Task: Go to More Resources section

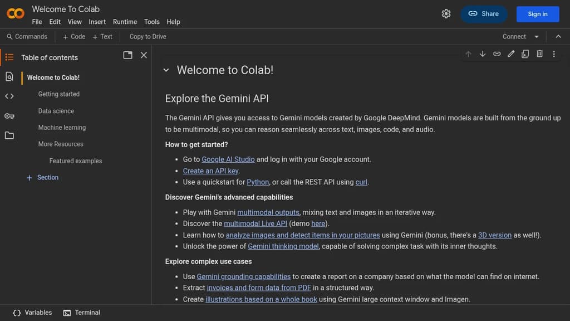Action: [x=61, y=144]
